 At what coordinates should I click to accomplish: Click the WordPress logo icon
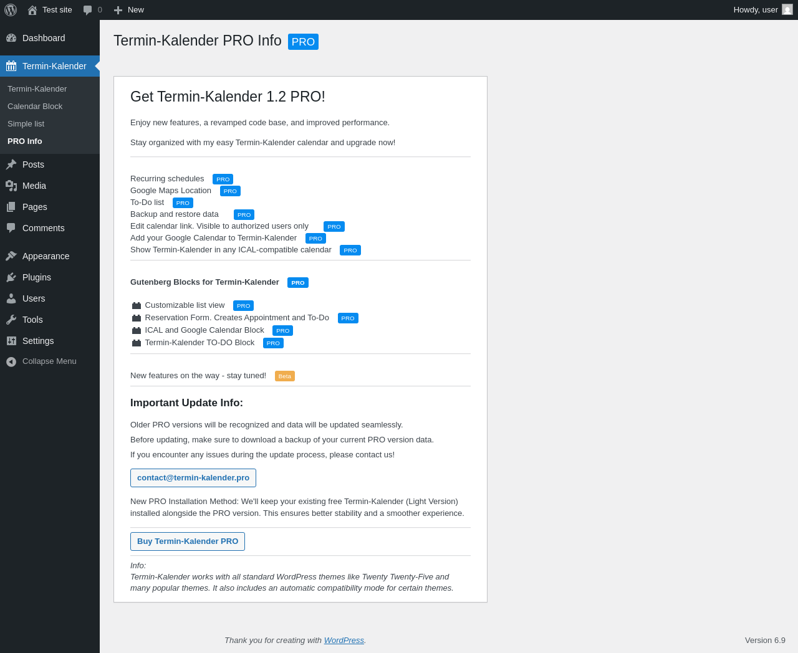point(11,10)
